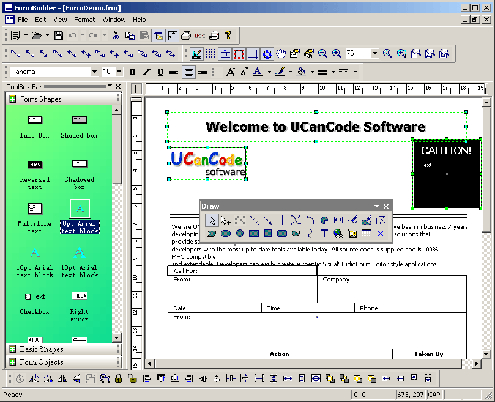
Task: Click the yellow question mark Help icon
Action: pos(228,35)
